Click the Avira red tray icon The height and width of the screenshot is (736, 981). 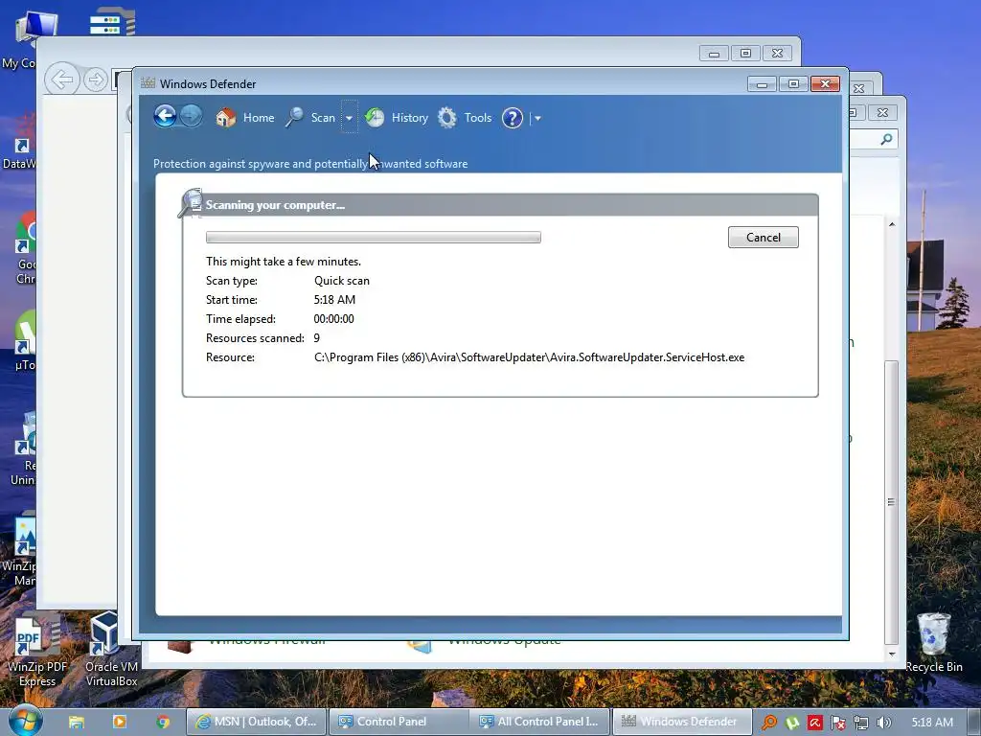(x=814, y=723)
